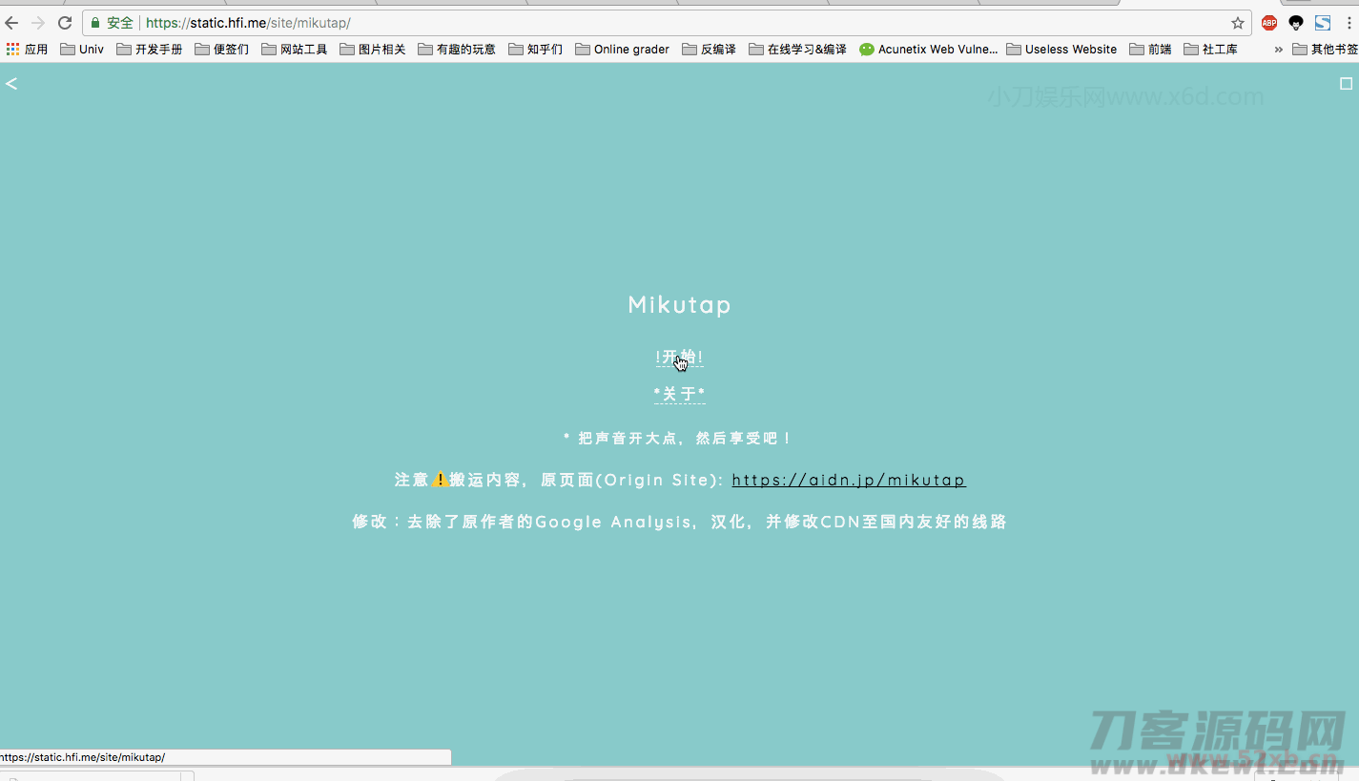The width and height of the screenshot is (1359, 781).
Task: Open the 其他书签 bookmarks folder
Action: click(1328, 49)
